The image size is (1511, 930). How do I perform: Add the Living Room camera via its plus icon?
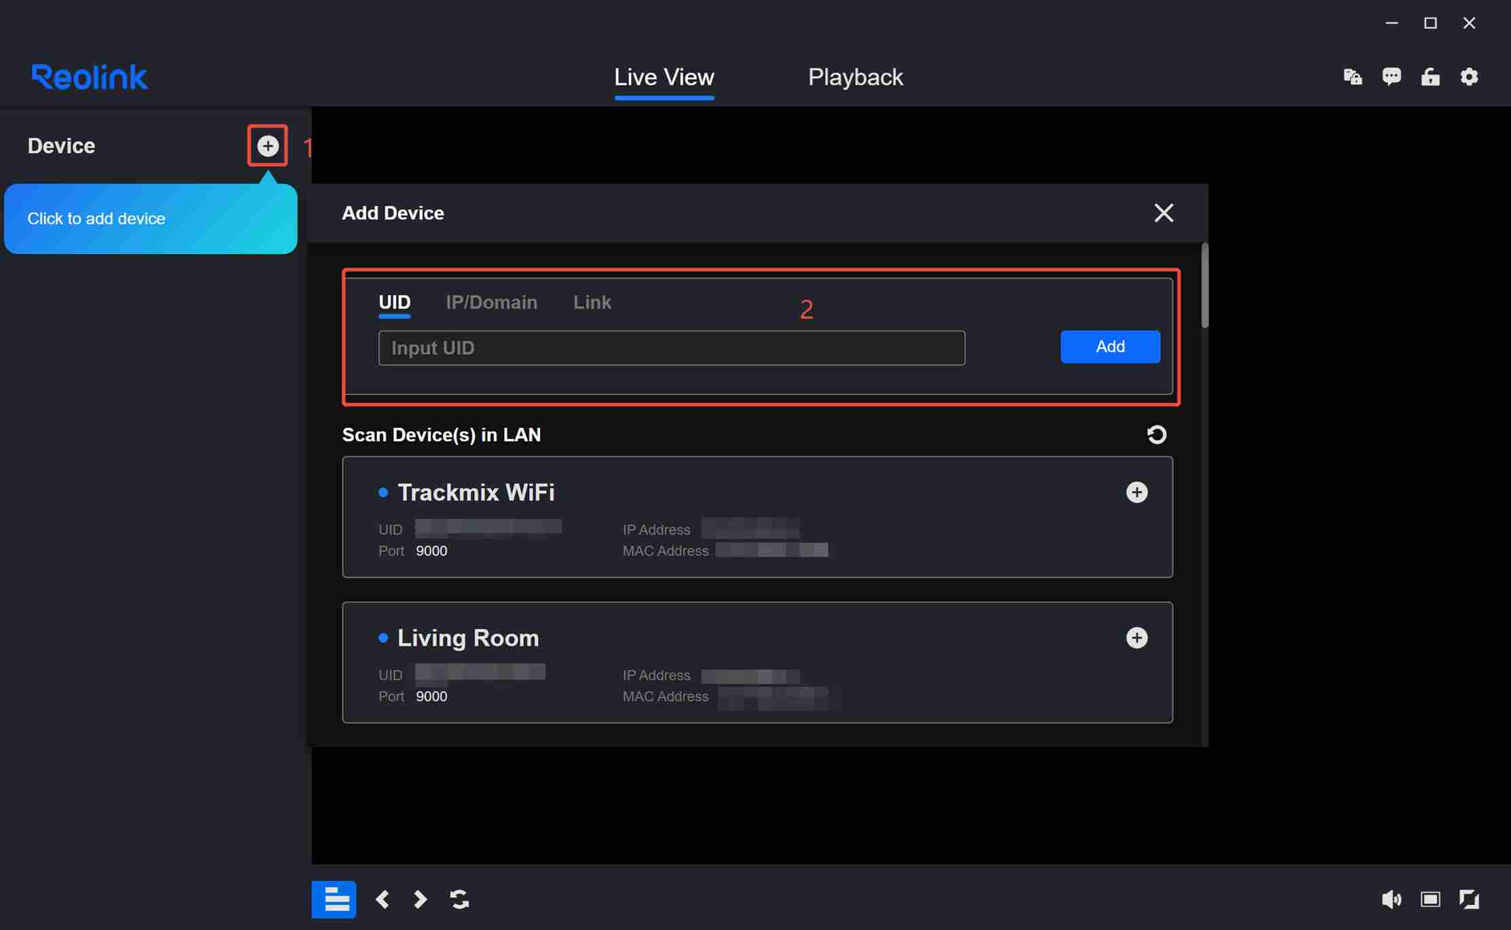[1136, 638]
